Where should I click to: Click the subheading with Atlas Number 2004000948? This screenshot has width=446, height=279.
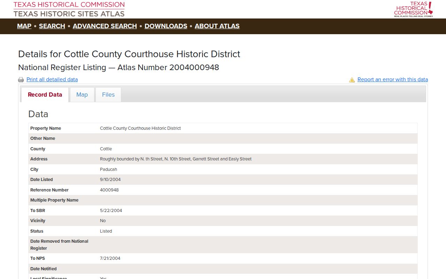point(118,67)
